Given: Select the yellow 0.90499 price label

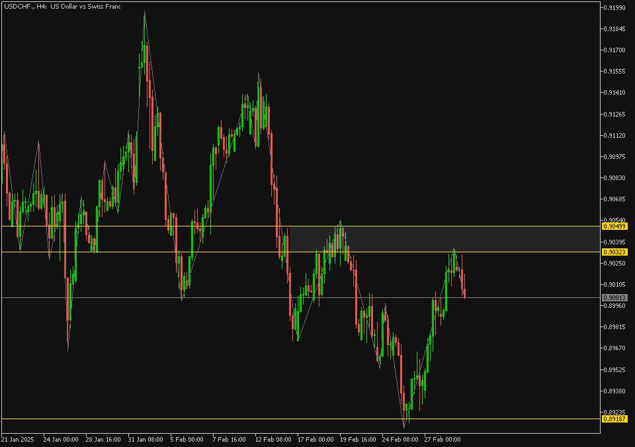Looking at the screenshot, I should click(x=614, y=226).
